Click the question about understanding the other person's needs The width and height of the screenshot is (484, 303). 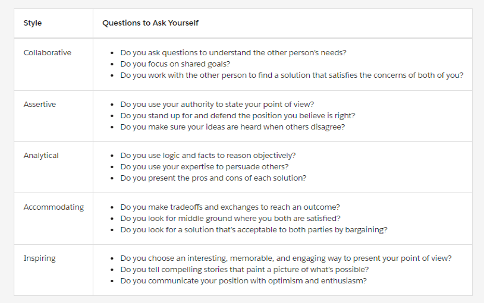pos(233,53)
